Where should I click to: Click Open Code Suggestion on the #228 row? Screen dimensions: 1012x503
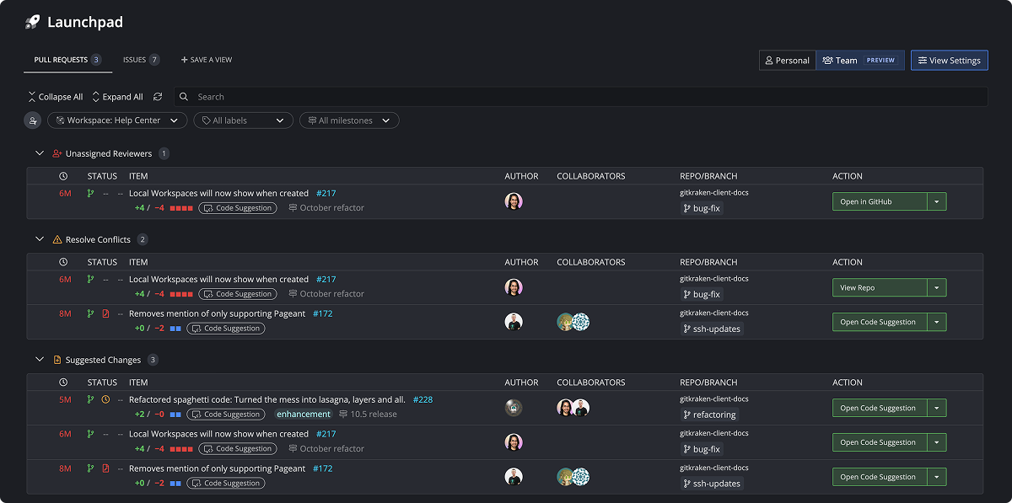pyautogui.click(x=880, y=408)
